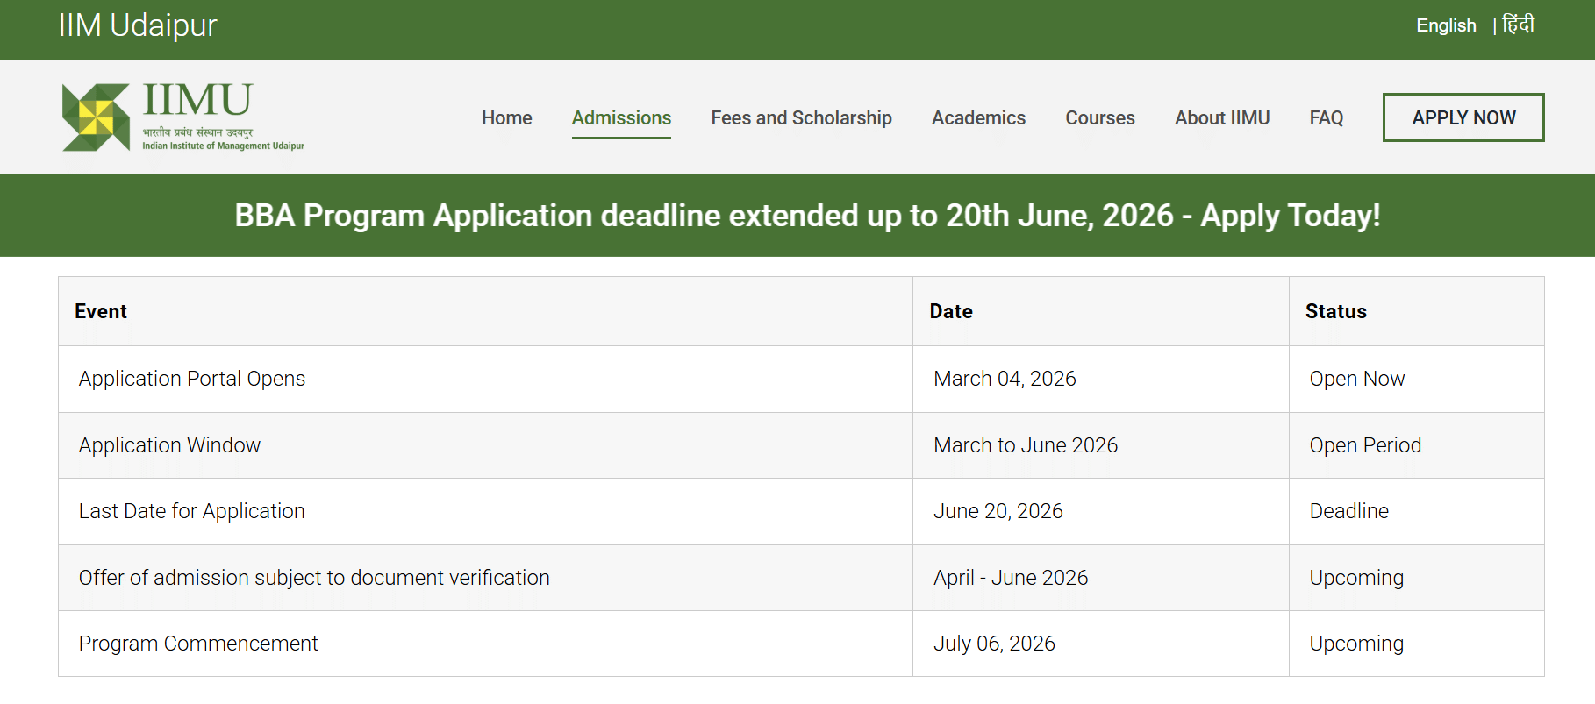The image size is (1595, 704).
Task: Open the About IIMU menu item
Action: point(1222,117)
